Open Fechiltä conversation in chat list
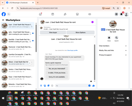 pos(18,41)
